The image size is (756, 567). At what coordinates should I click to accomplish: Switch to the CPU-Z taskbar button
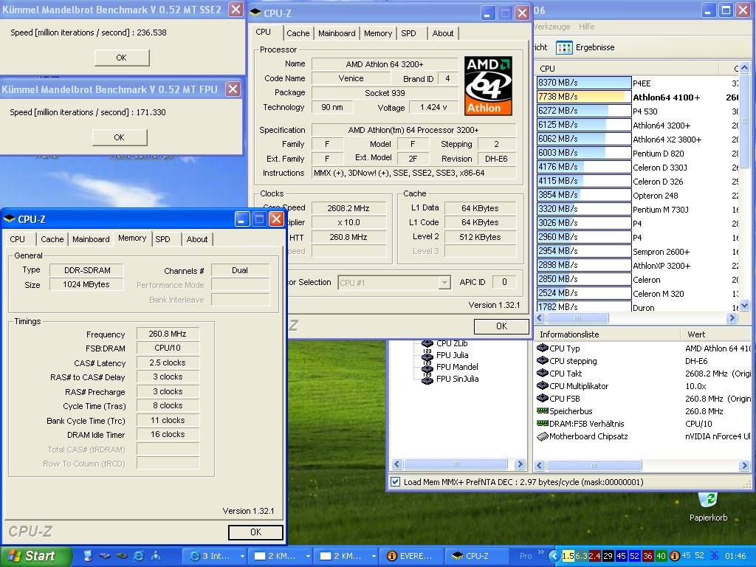coord(476,556)
